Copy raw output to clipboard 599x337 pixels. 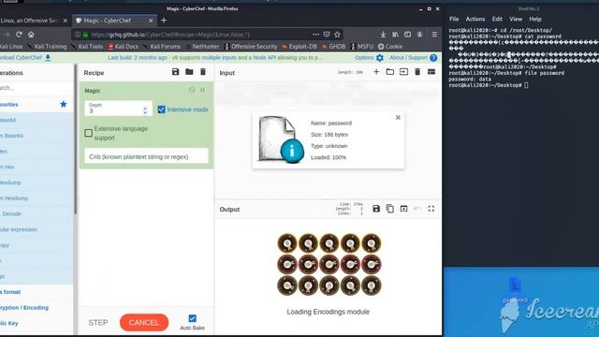pos(389,209)
